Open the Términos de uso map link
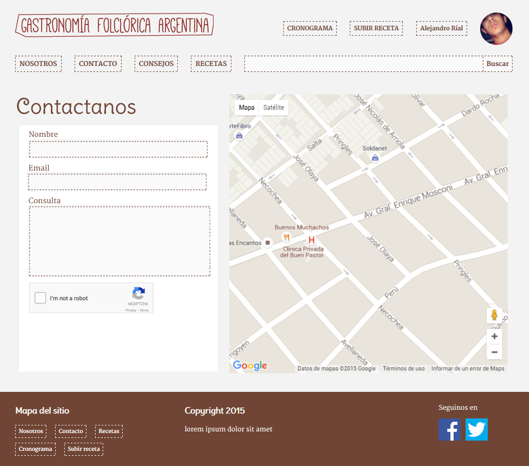Image resolution: width=529 pixels, height=466 pixels. click(403, 369)
